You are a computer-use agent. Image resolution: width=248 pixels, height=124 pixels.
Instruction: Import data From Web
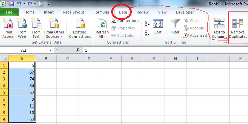[22, 28]
